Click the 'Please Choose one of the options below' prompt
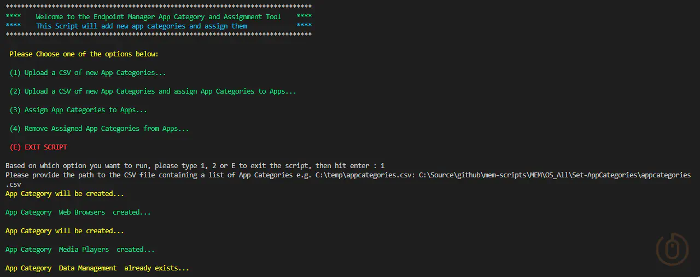Image resolution: width=700 pixels, height=277 pixels. [x=84, y=54]
